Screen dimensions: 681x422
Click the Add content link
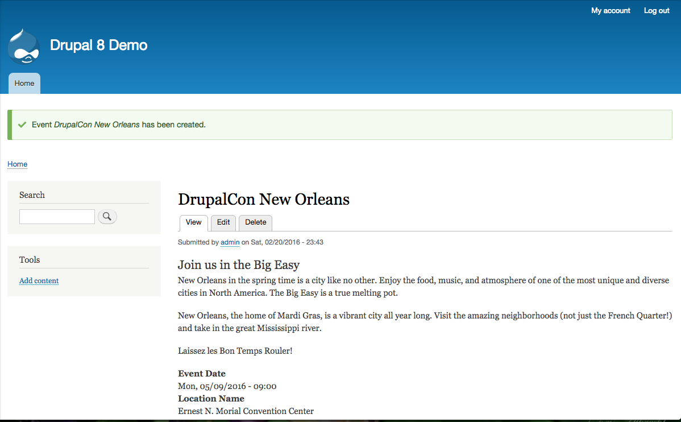(39, 281)
